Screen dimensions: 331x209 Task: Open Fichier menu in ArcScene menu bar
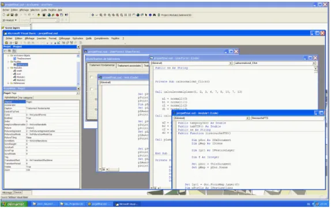point(6,10)
